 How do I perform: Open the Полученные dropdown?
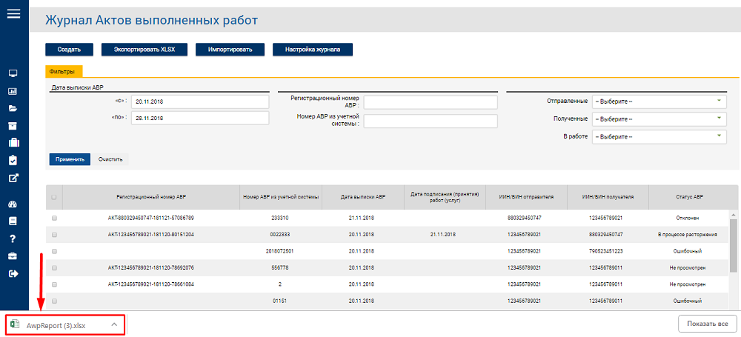pos(659,119)
